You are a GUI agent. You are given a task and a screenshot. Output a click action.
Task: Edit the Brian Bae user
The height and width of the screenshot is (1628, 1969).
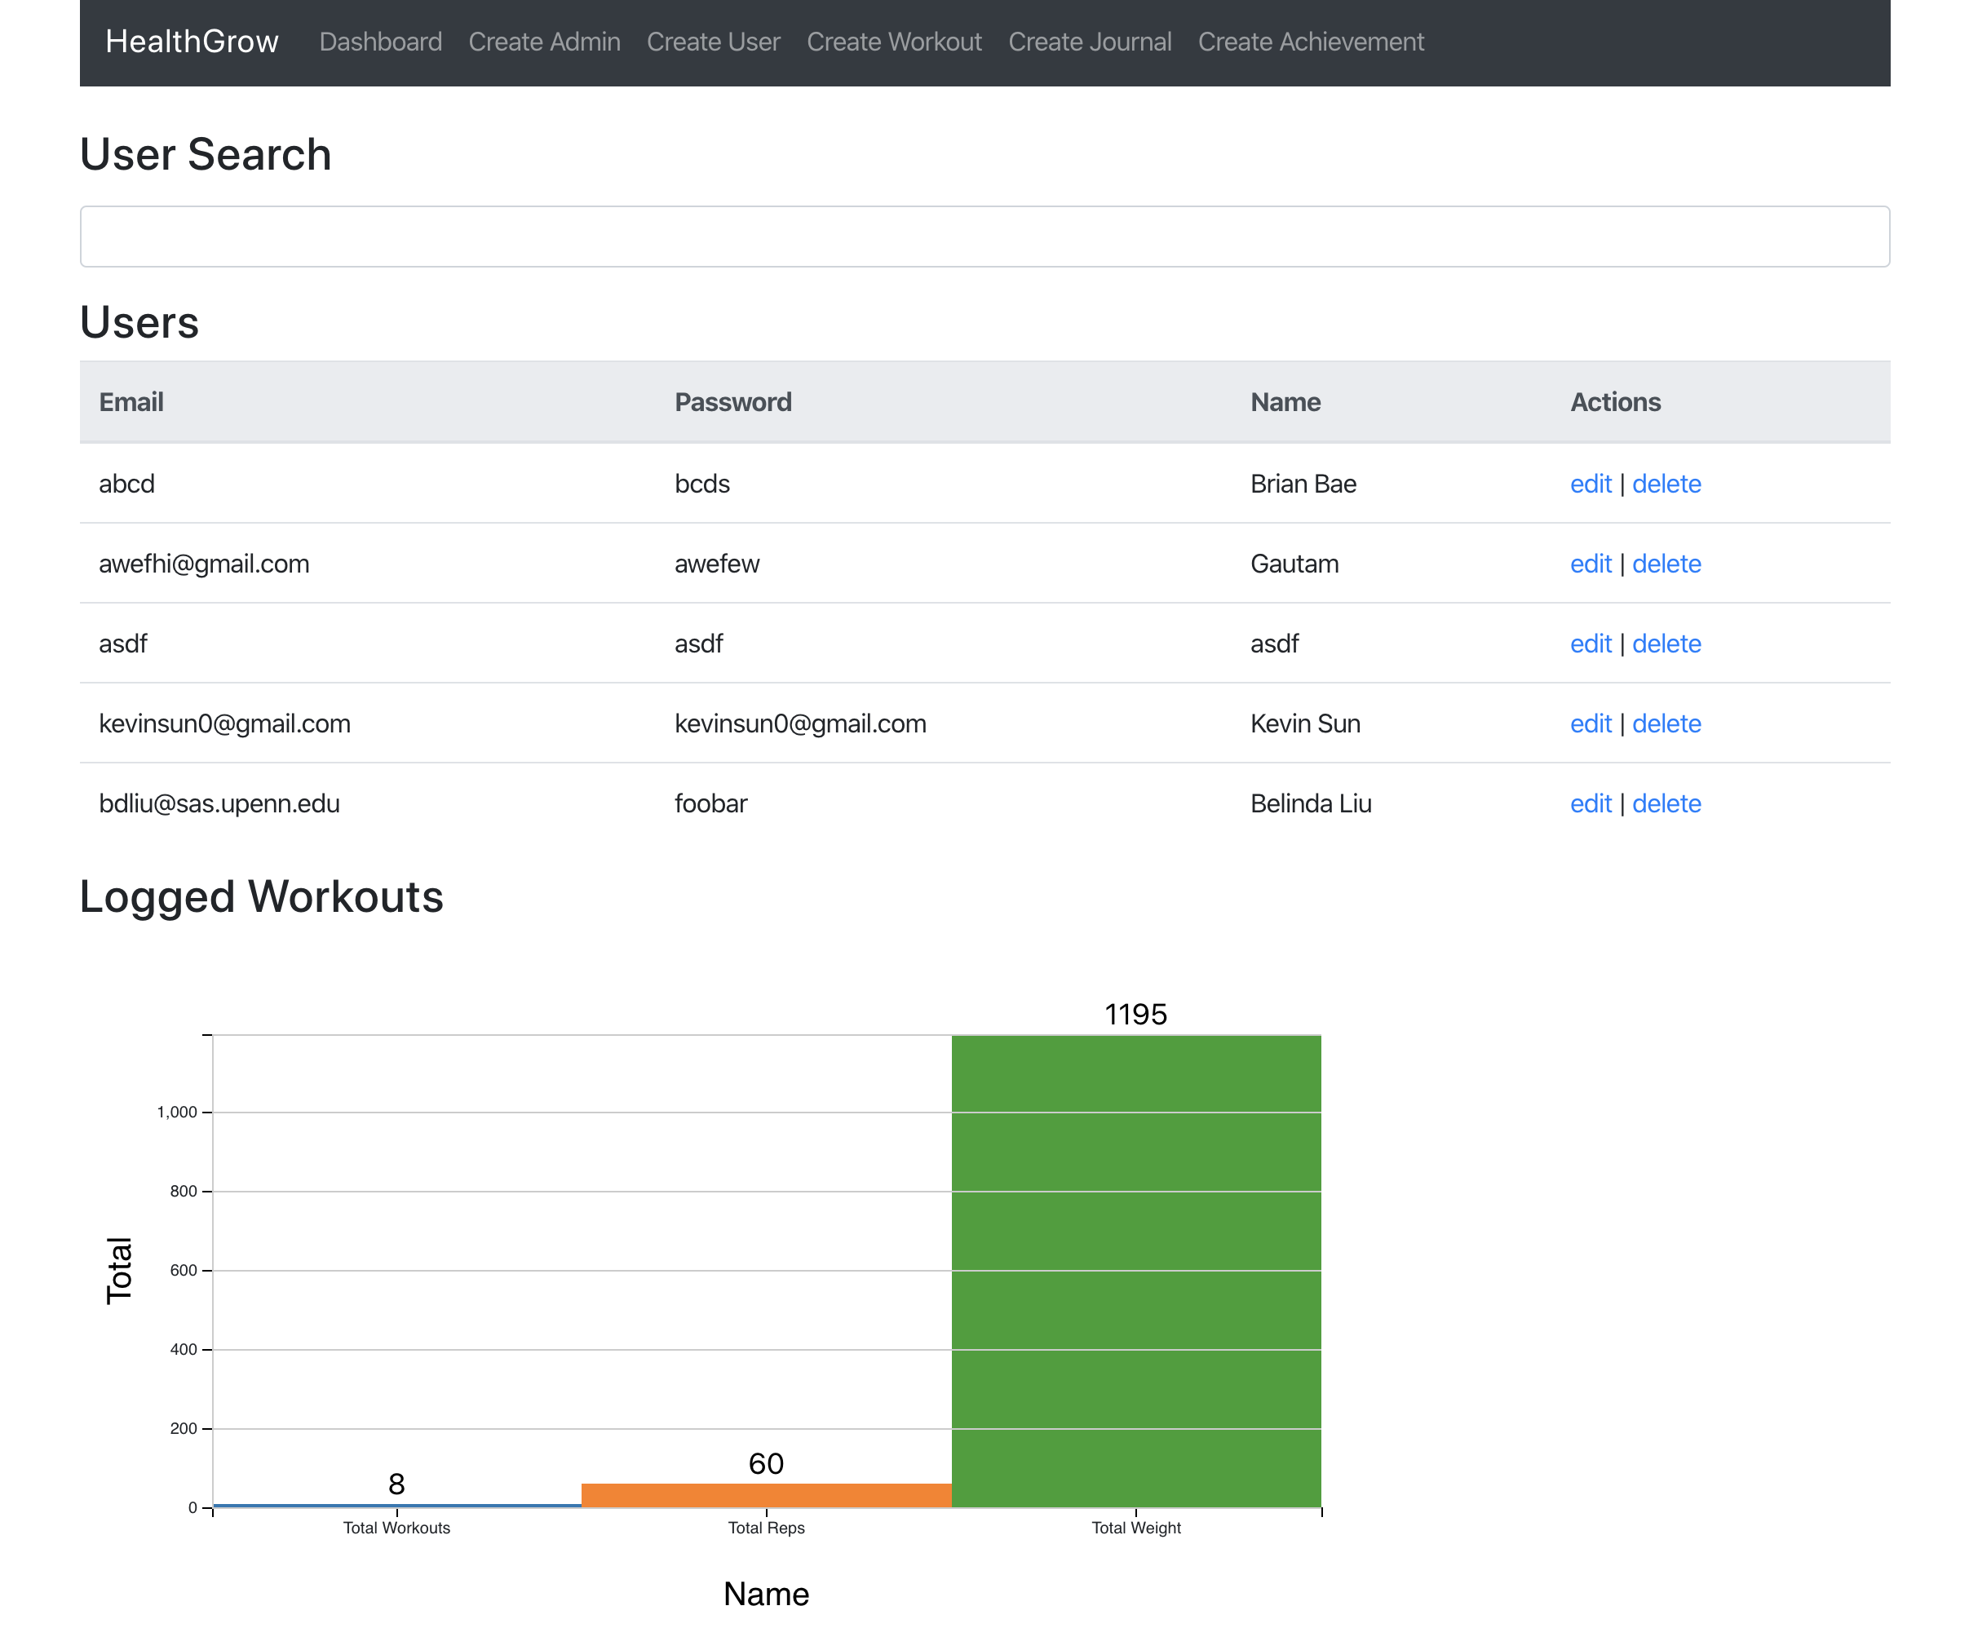[1589, 484]
